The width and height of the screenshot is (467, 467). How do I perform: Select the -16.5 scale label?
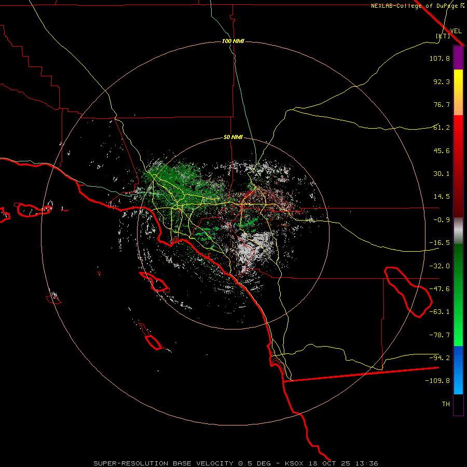pos(439,243)
